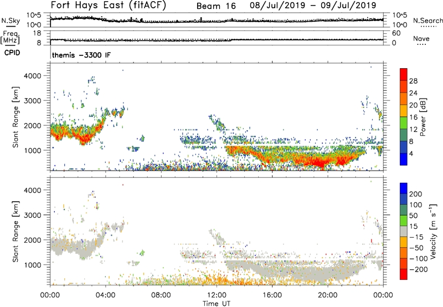The image size is (443, 307).
Task: Click the '12' value on power colorbar
Action: point(413,130)
